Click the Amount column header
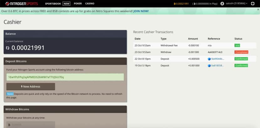The height and width of the screenshot is (128, 260). [193, 39]
